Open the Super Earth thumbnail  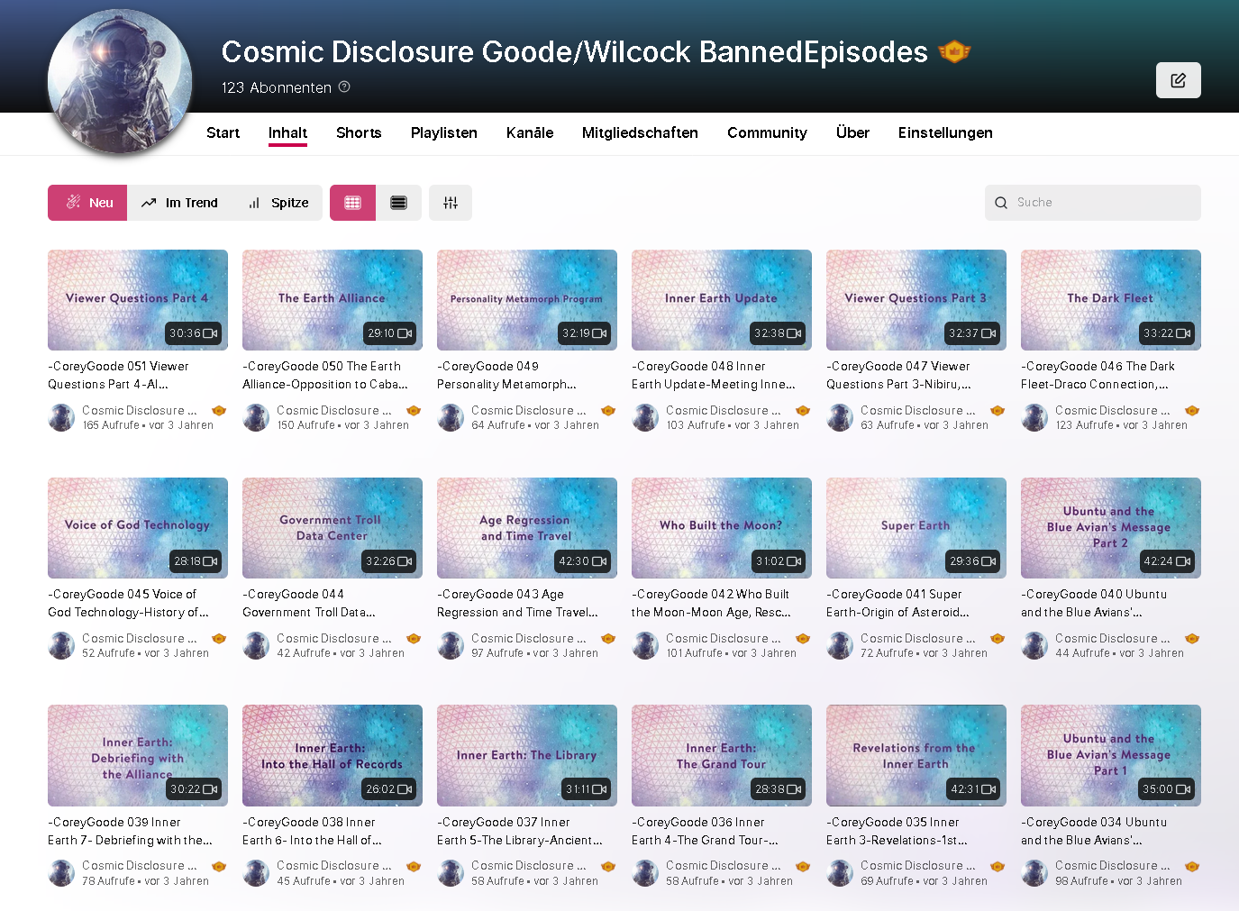pyautogui.click(x=916, y=528)
